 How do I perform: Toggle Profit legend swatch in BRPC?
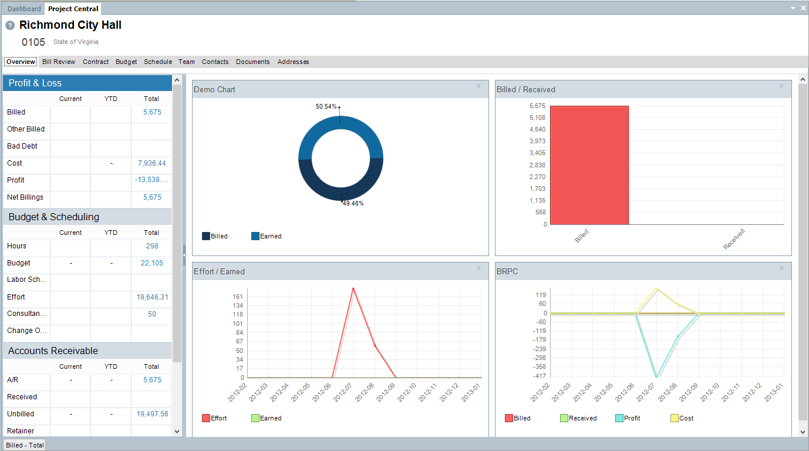(x=619, y=418)
